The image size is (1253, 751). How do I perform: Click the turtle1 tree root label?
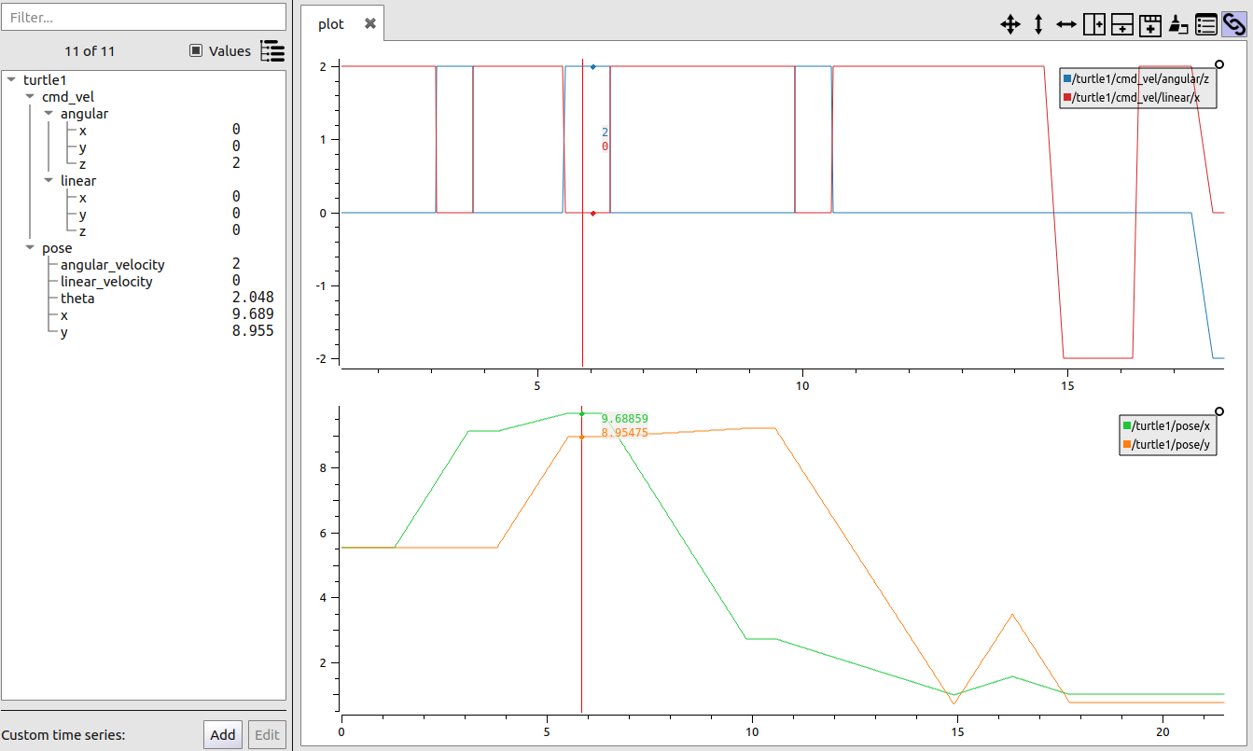tap(45, 80)
